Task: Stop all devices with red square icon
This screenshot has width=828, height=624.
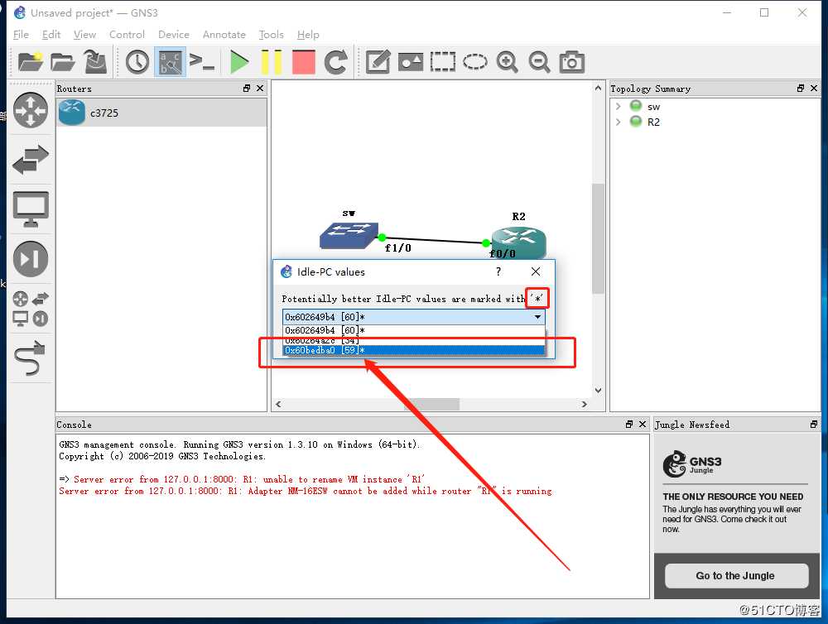Action: [304, 62]
